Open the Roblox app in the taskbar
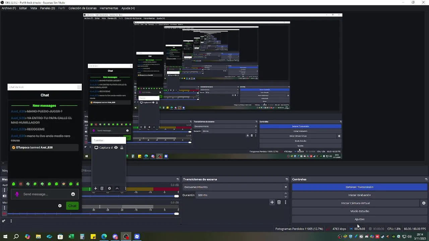Image resolution: width=429 pixels, height=241 pixels. pos(137,237)
